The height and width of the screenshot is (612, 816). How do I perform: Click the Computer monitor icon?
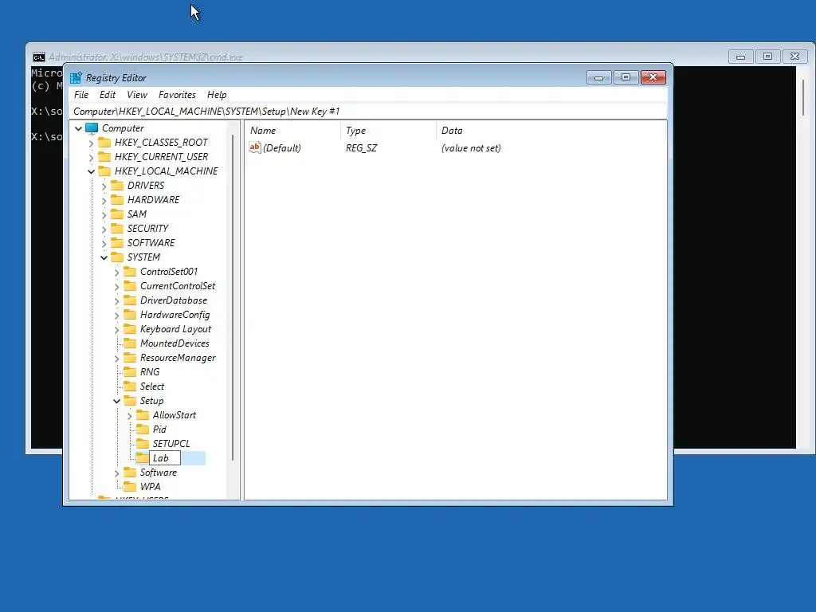92,128
